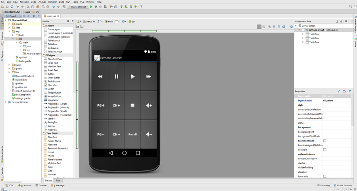The height and width of the screenshot is (191, 357).
Task: Undo last action using the left curved arrow
Action: 18,7
